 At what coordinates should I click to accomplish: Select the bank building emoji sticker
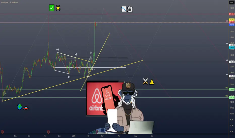(x=130, y=9)
